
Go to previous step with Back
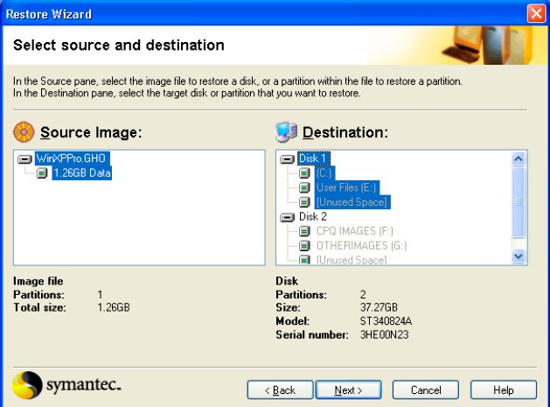pos(281,389)
